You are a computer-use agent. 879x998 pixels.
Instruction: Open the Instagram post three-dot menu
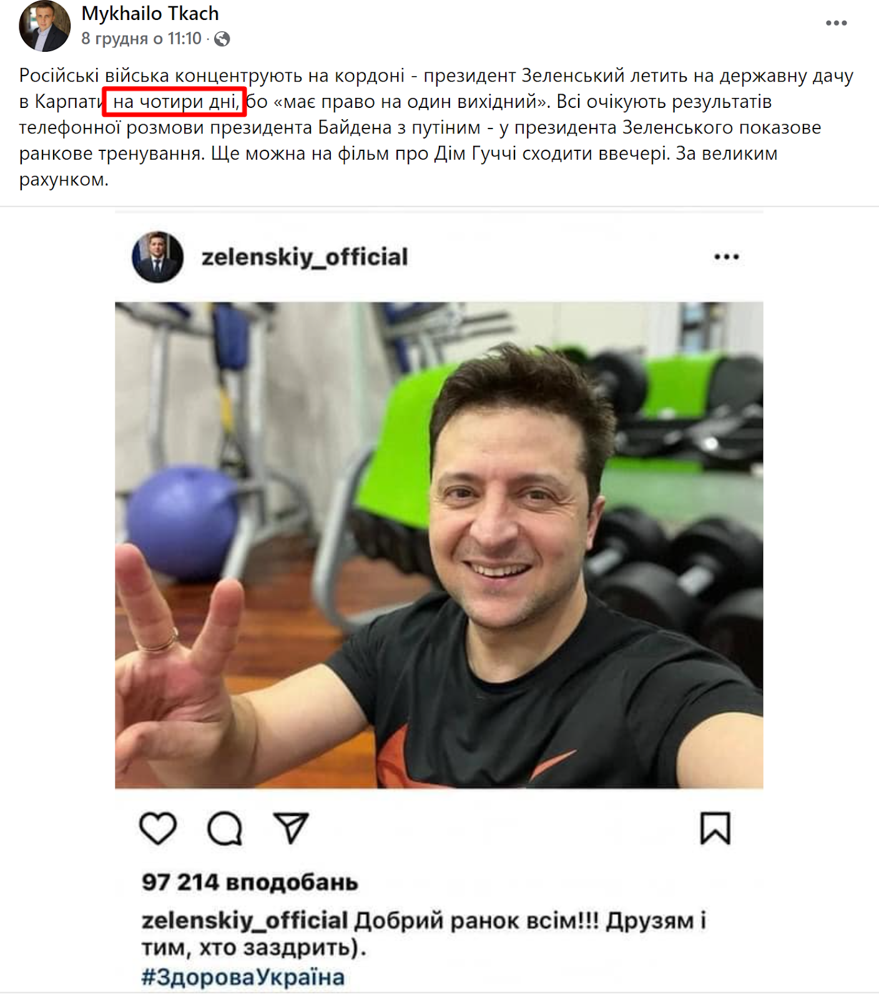pyautogui.click(x=726, y=257)
